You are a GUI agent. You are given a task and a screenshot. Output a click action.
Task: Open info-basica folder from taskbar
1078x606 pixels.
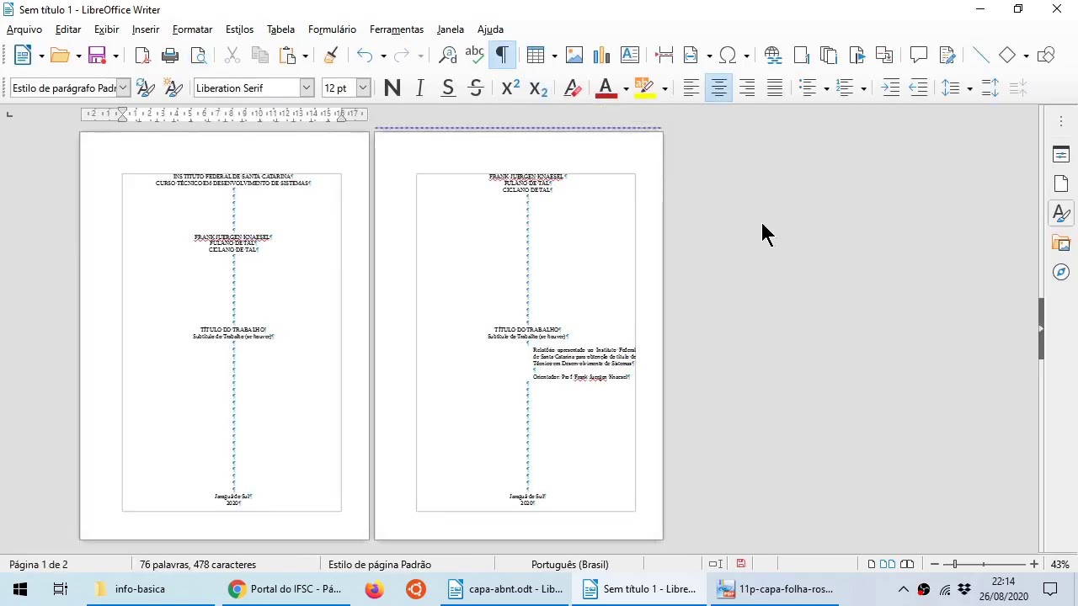point(151,589)
